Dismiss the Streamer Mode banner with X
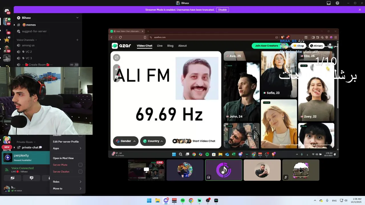The height and width of the screenshot is (205, 365). click(360, 10)
